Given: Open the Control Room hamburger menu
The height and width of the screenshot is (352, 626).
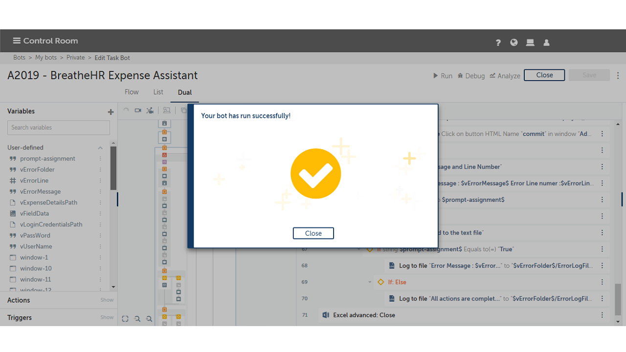Looking at the screenshot, I should (x=17, y=41).
